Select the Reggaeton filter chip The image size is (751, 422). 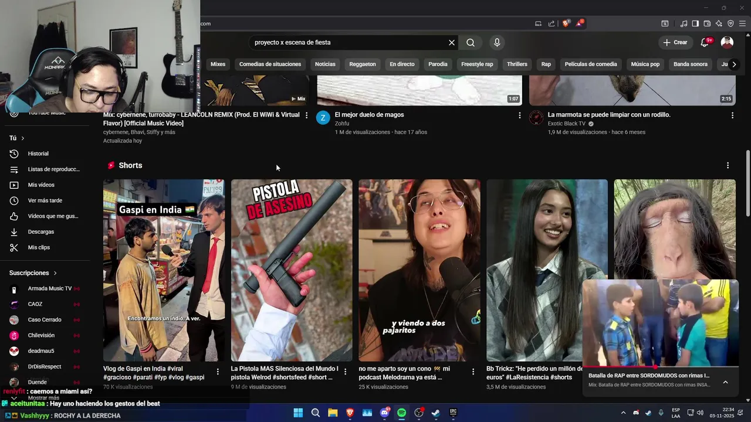[363, 64]
